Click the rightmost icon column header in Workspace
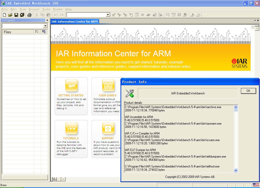Image resolution: width=260 pixels, height=188 pixels. tap(44, 32)
